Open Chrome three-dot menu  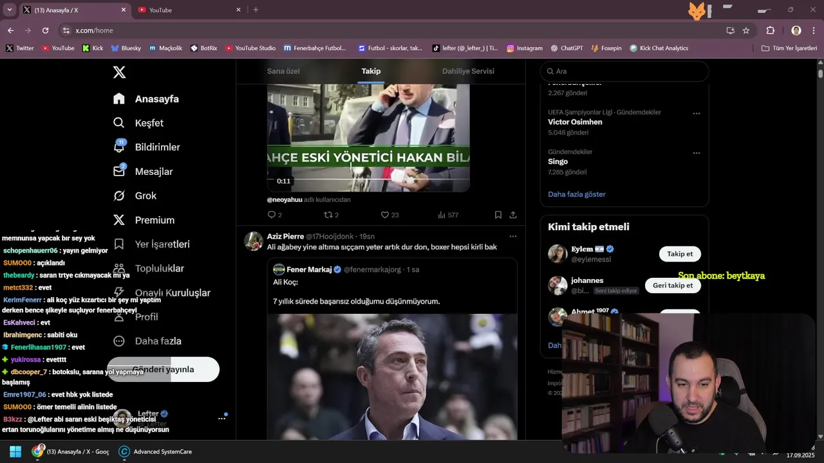point(813,30)
